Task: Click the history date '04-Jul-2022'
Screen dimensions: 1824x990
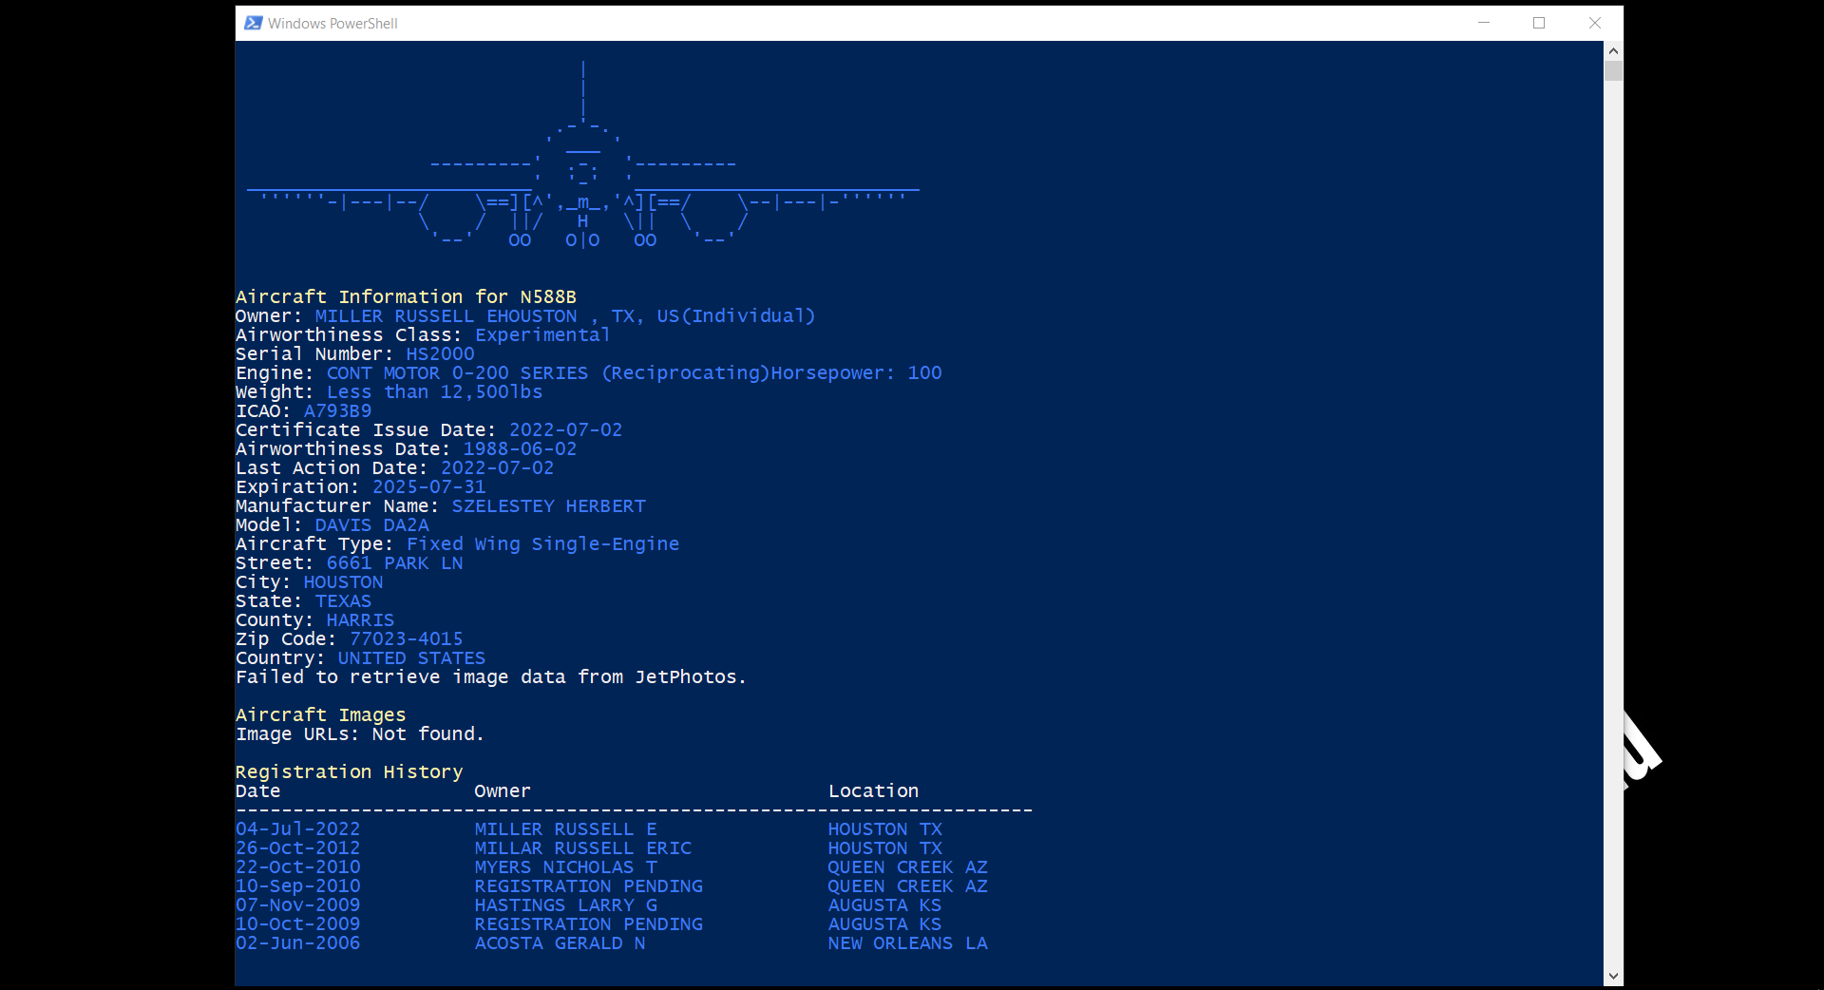Action: coord(297,829)
